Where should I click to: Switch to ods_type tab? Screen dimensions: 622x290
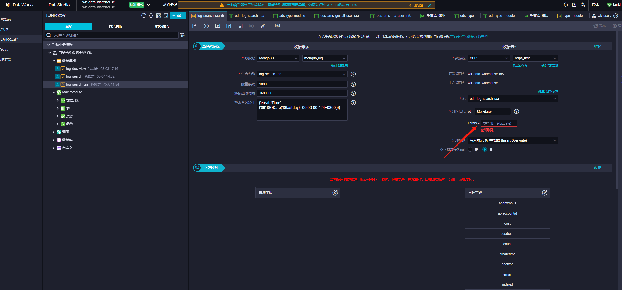click(464, 16)
